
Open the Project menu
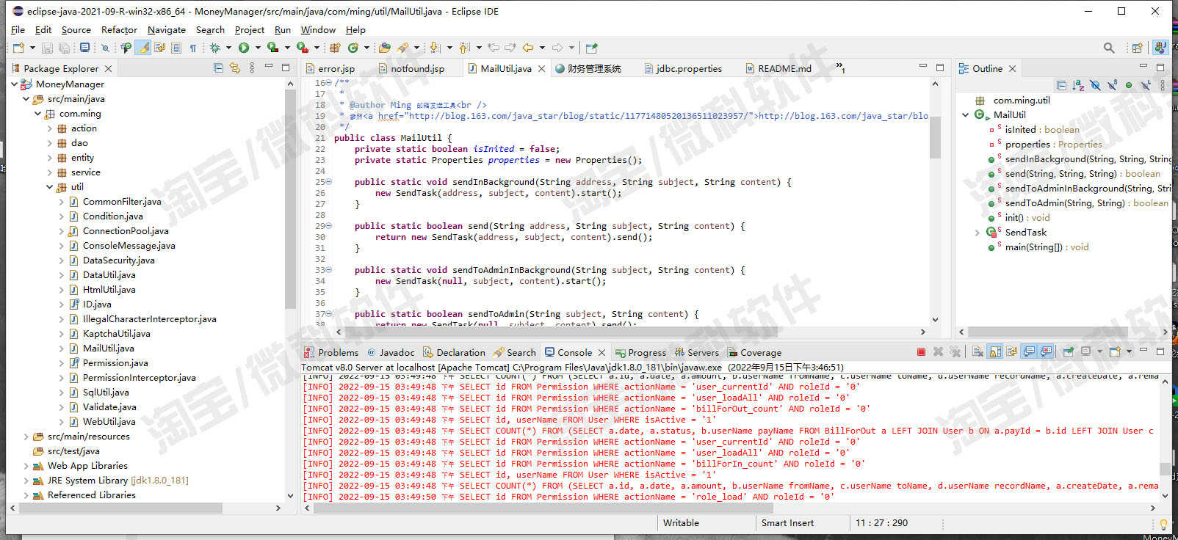coord(249,30)
